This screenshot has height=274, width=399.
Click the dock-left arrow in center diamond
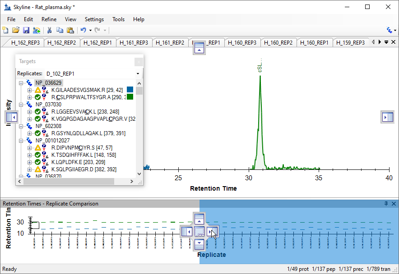[x=186, y=232]
